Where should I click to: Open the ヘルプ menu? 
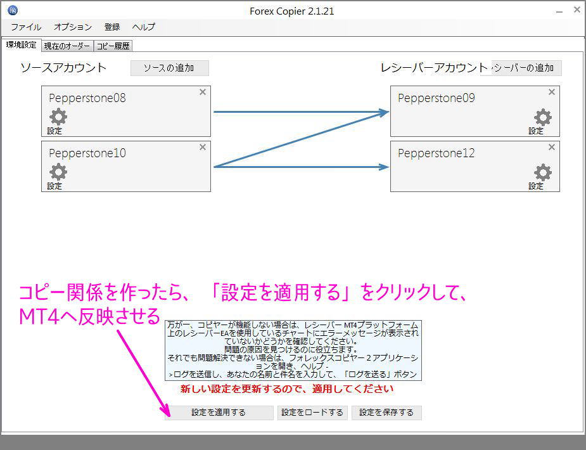point(143,27)
